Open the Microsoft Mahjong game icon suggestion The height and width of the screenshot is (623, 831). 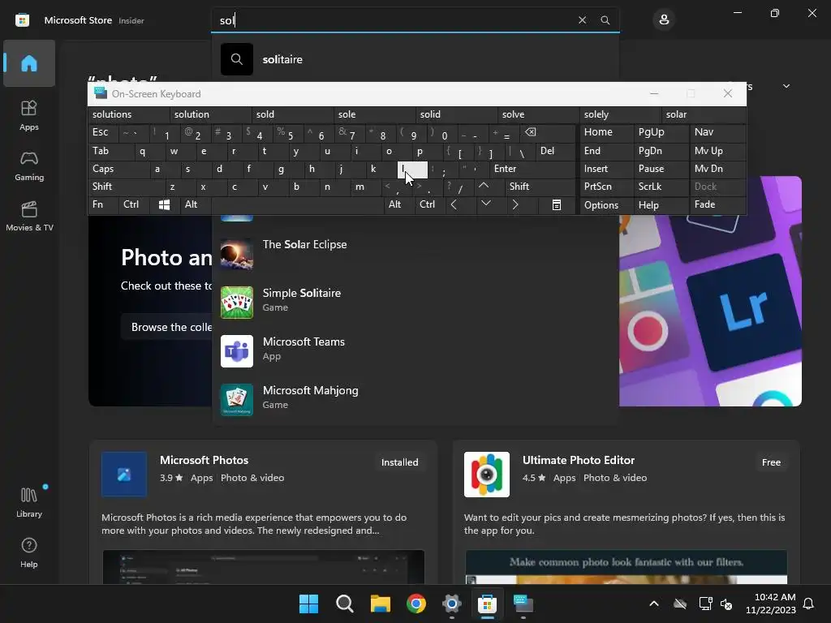pos(237,400)
